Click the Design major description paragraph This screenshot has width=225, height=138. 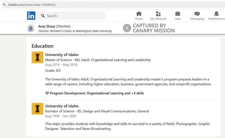tap(128, 126)
